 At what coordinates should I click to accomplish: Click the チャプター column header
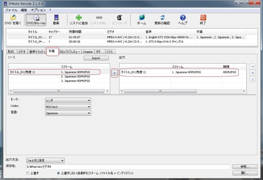[x=58, y=32]
